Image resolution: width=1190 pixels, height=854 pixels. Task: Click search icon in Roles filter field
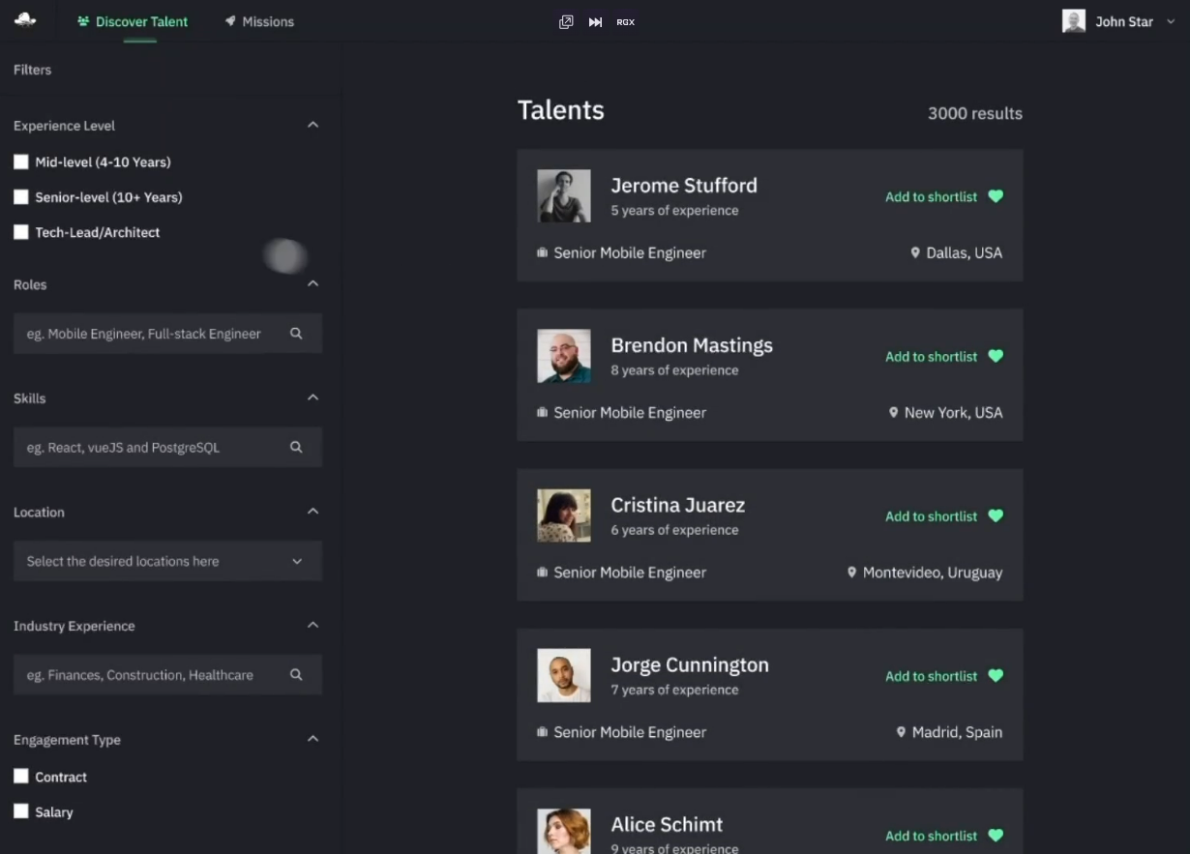click(296, 334)
